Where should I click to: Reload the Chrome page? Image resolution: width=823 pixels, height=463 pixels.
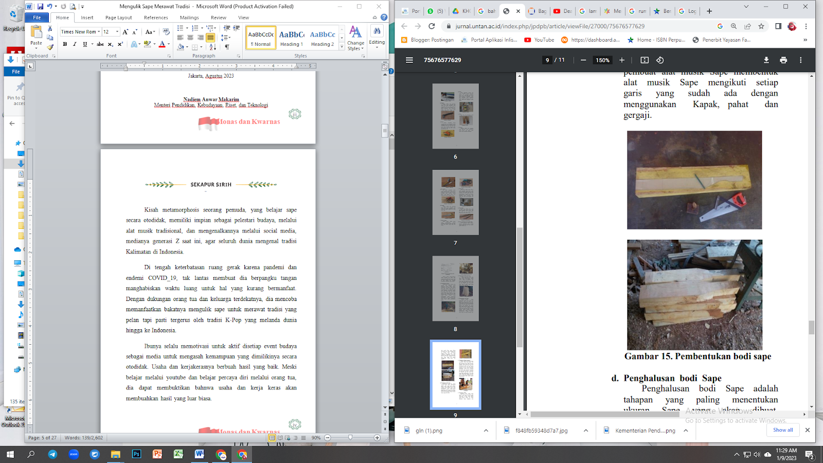click(x=432, y=26)
